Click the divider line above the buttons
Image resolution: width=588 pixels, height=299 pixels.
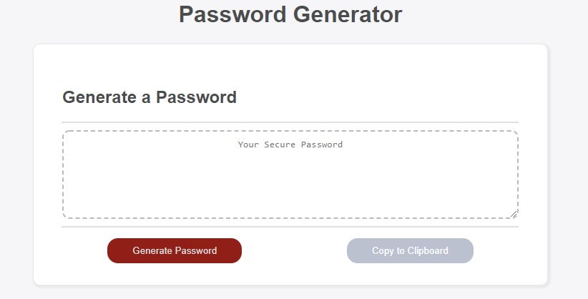click(290, 227)
